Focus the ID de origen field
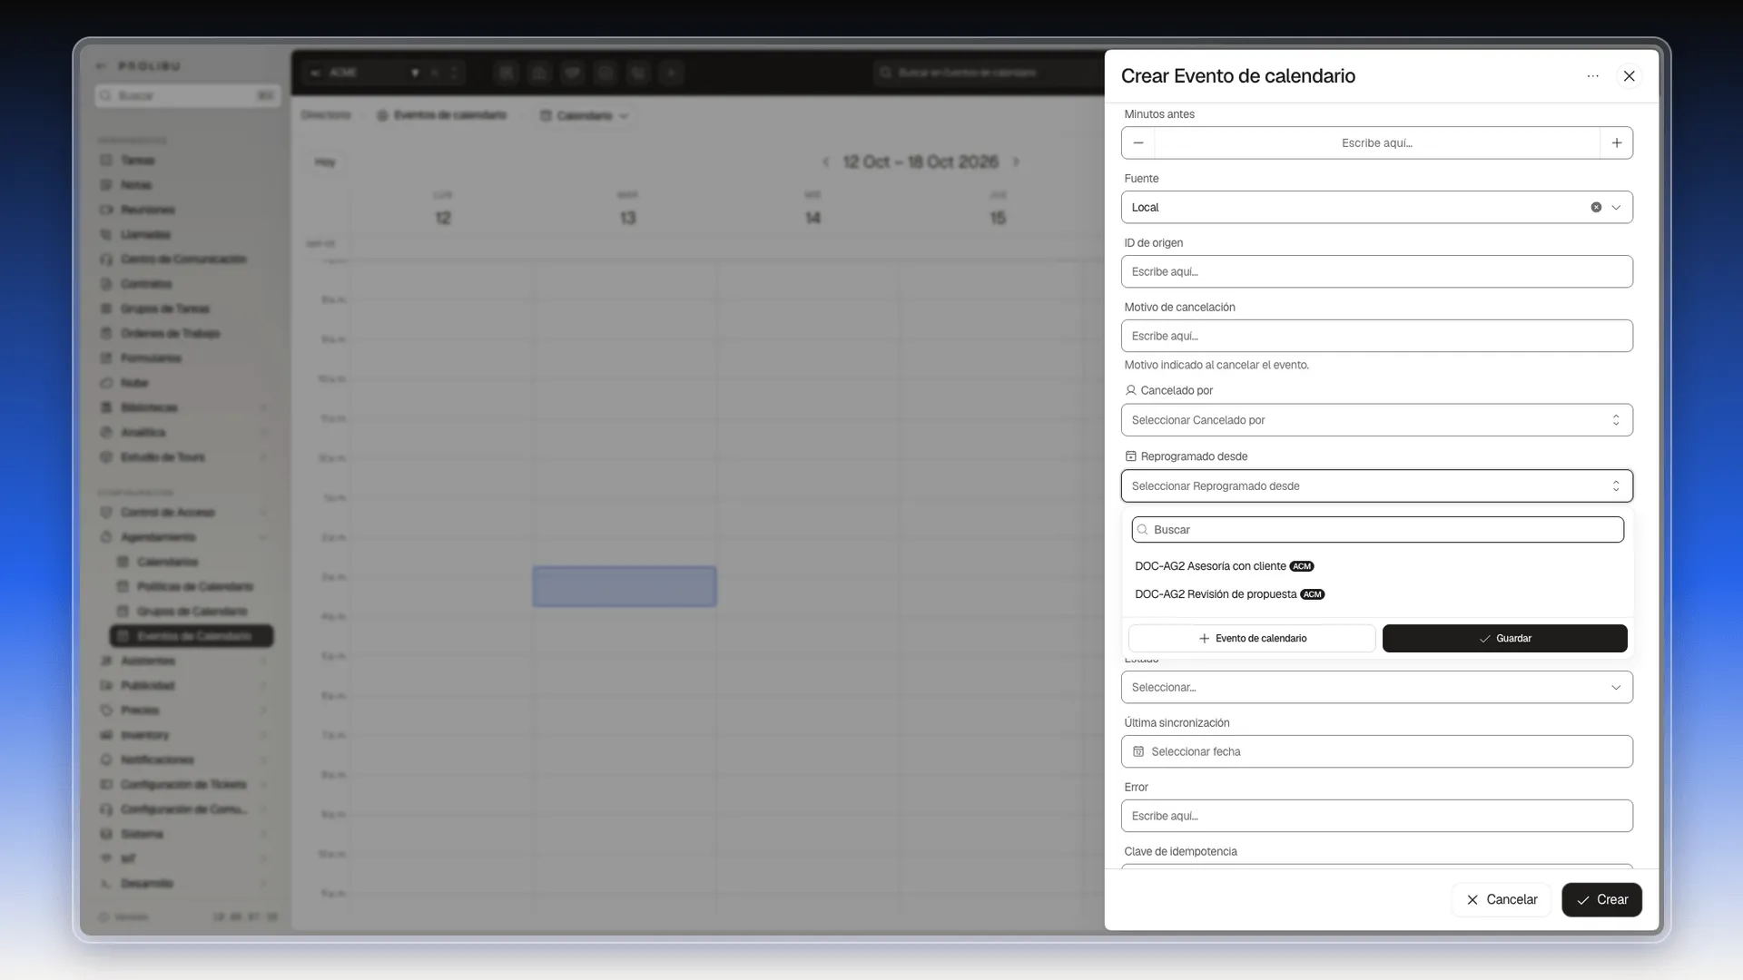 coord(1376,271)
